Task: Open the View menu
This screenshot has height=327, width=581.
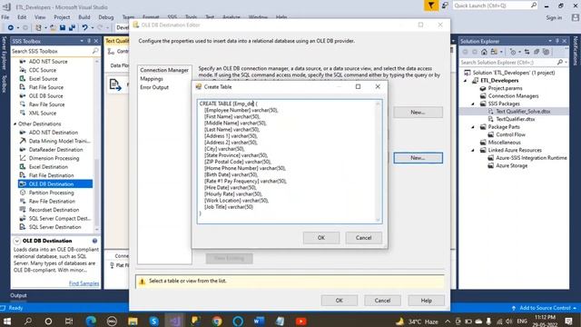Action: coord(40,17)
